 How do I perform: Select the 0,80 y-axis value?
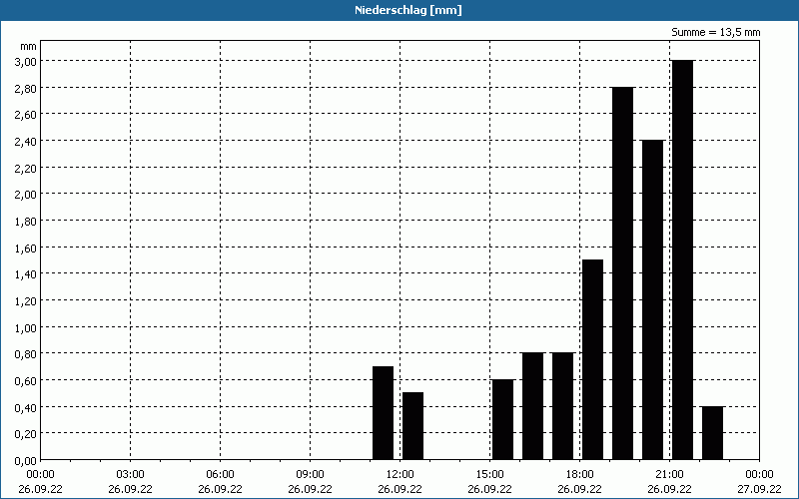(x=26, y=354)
